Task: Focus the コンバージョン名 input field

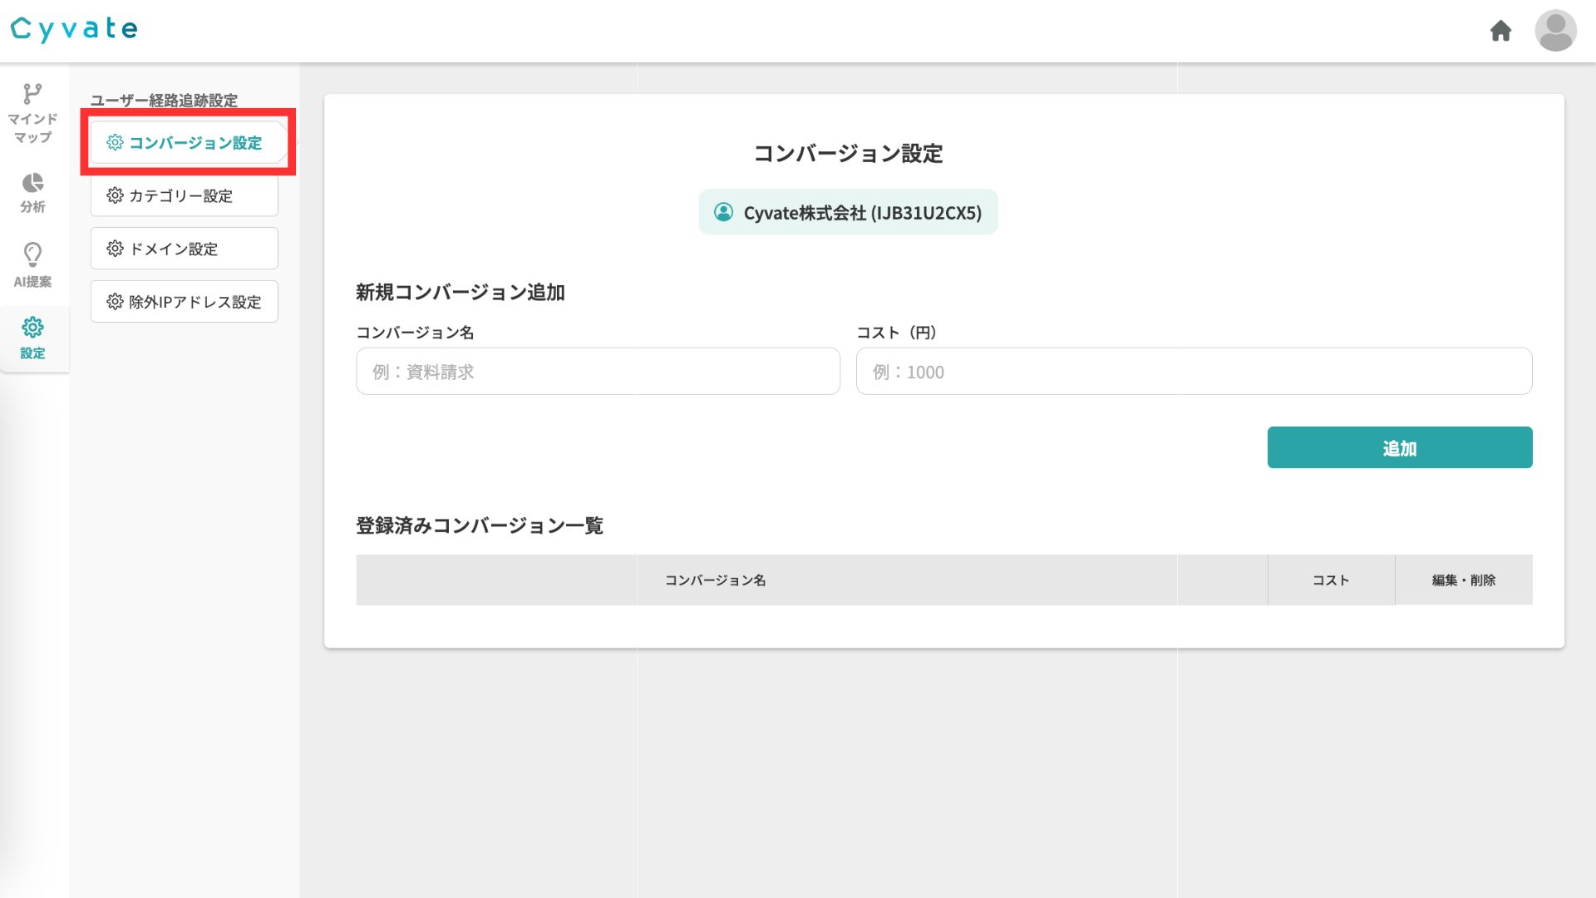Action: (x=598, y=372)
